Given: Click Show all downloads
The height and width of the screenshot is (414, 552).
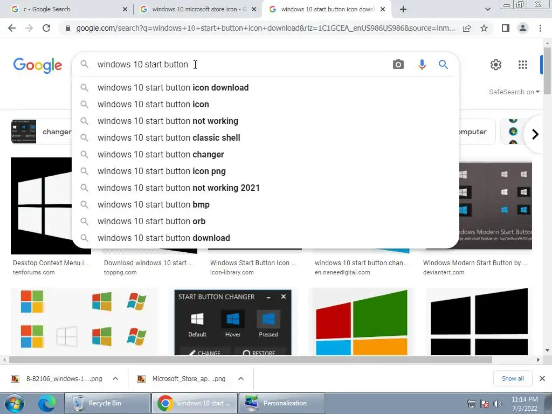Looking at the screenshot, I should 513,378.
